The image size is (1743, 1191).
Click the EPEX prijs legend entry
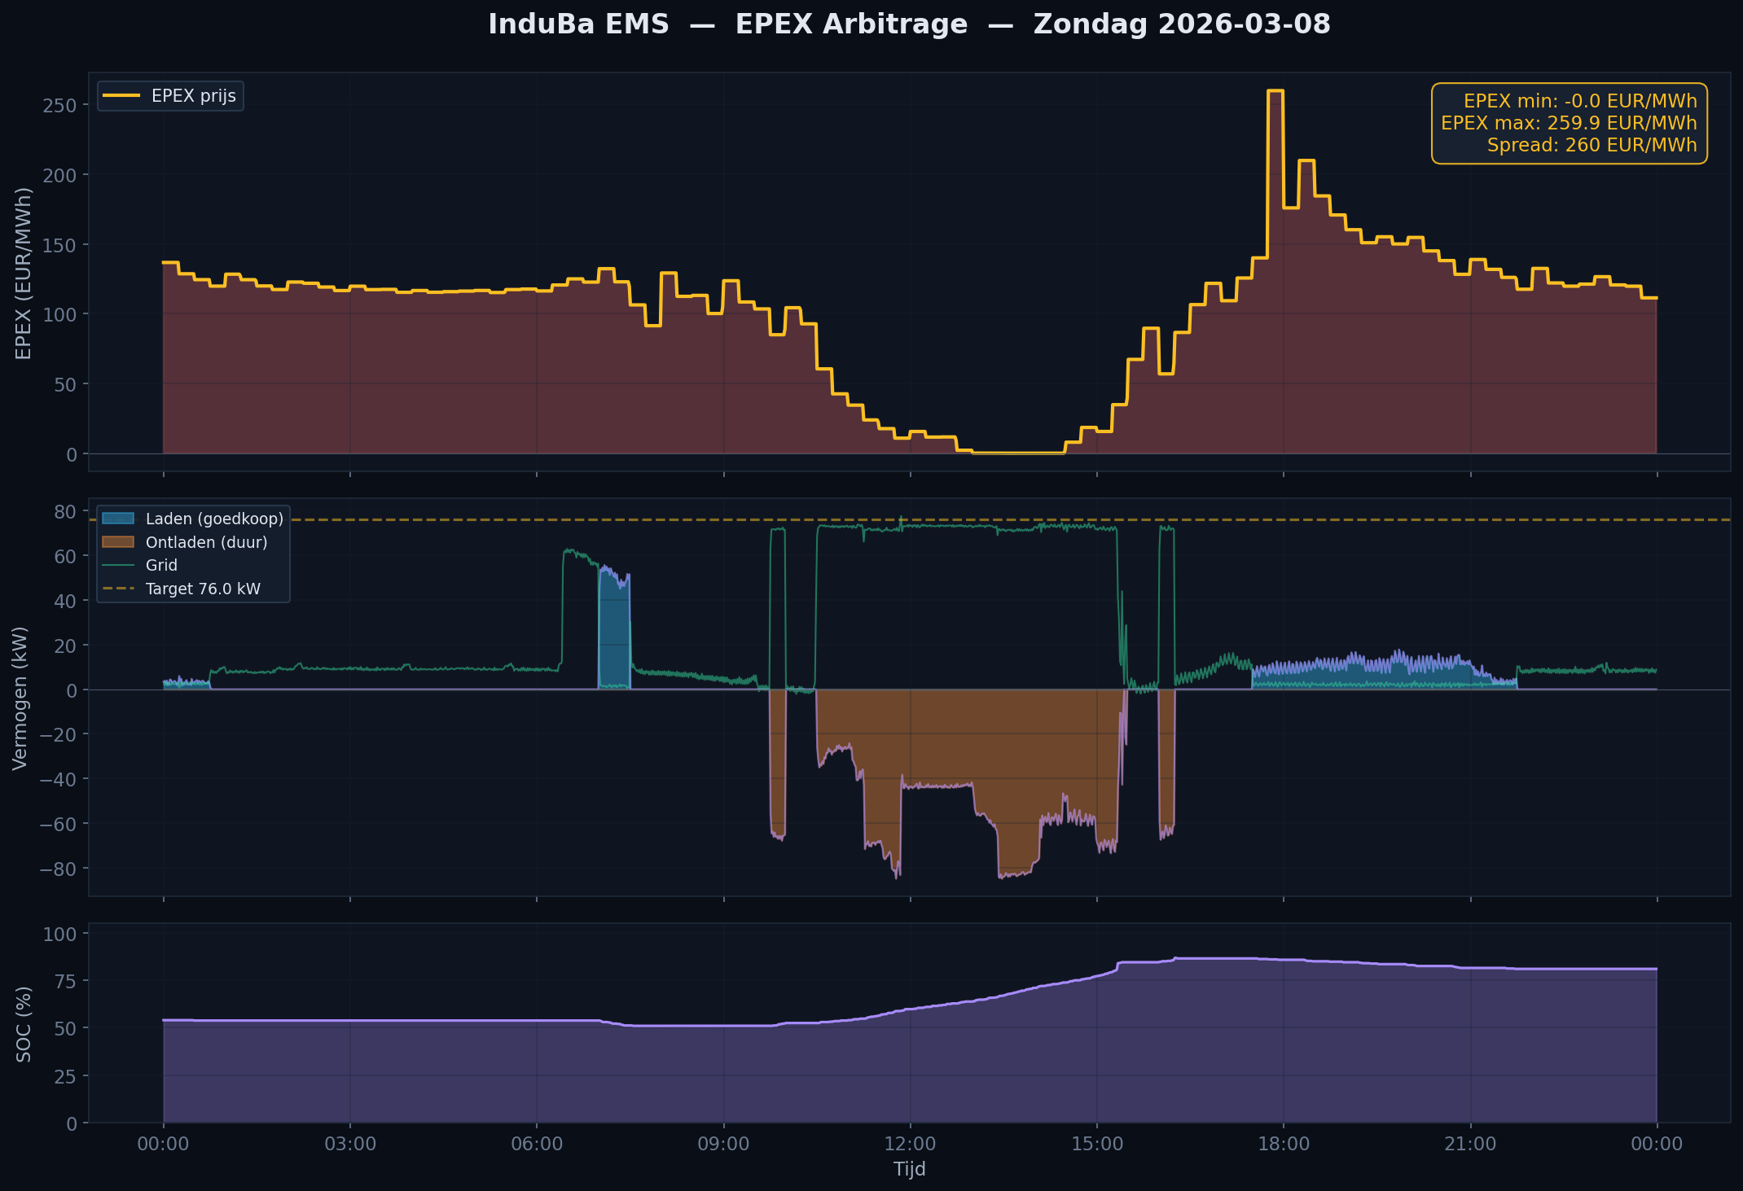pyautogui.click(x=193, y=96)
